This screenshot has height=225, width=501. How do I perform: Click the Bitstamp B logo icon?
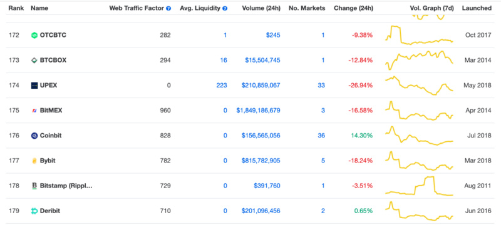[x=34, y=186]
